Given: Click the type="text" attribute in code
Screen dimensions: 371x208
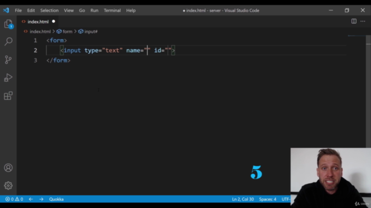Looking at the screenshot, I should [103, 50].
